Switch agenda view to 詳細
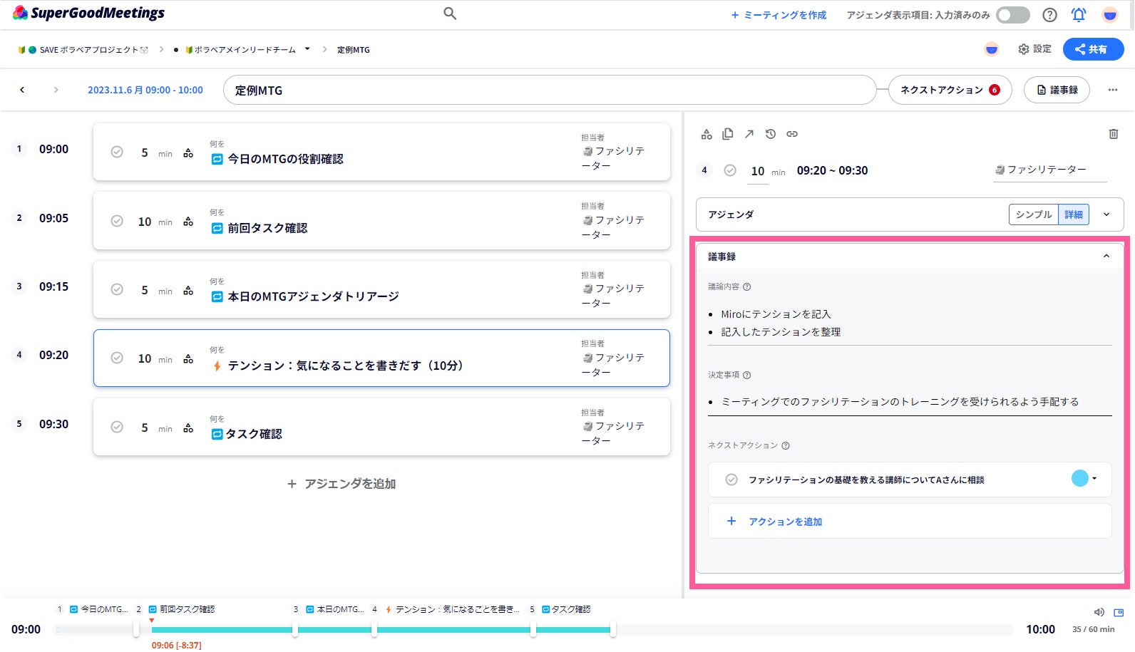The width and height of the screenshot is (1135, 652). (1074, 214)
